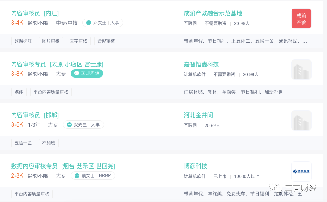Open 成渝产教 red company logo
327x202 pixels.
tap(301, 19)
